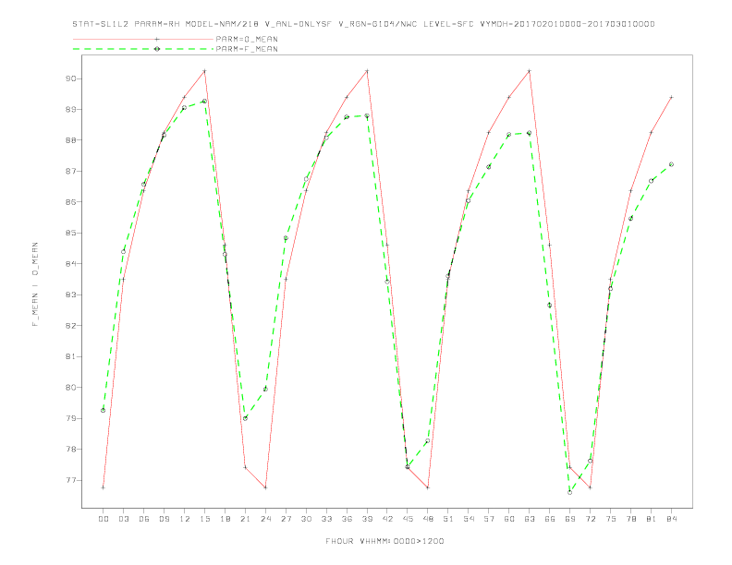This screenshot has height=565, width=732.
Task: Click forecast hour 21 on the horizontal axis
Action: (245, 519)
